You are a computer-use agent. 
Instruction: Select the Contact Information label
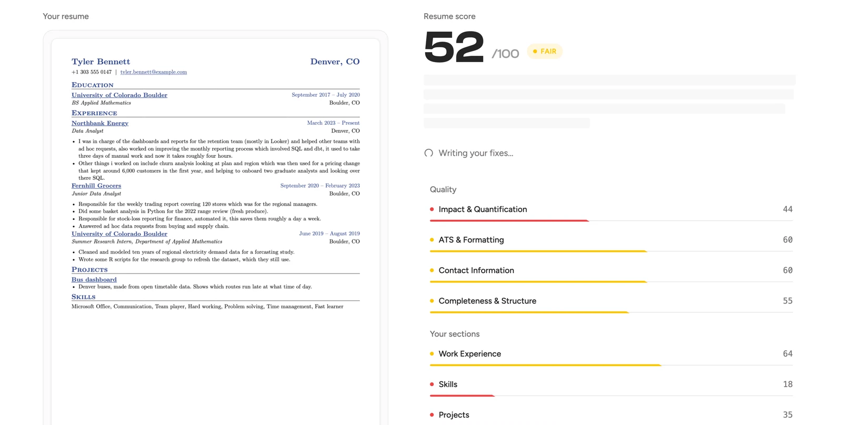tap(476, 270)
